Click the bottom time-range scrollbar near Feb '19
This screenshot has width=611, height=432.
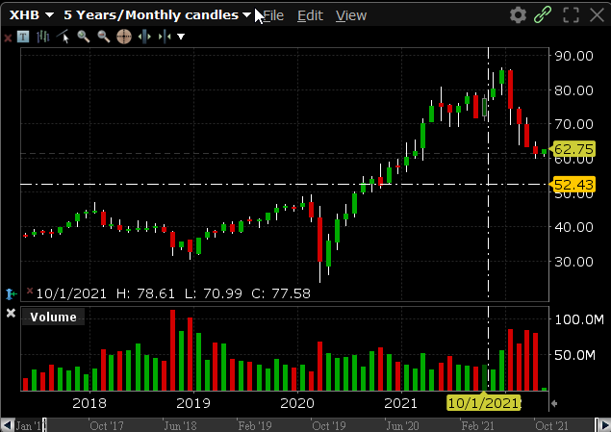[x=255, y=426]
